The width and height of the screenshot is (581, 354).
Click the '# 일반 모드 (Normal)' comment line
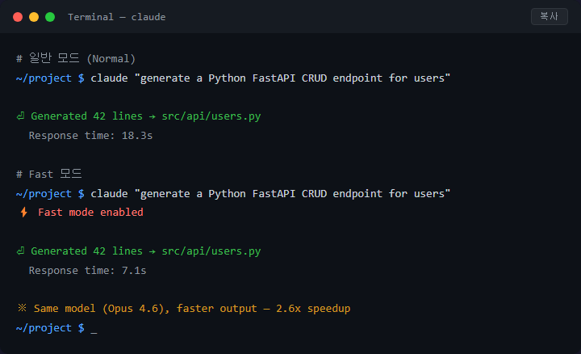pos(76,58)
